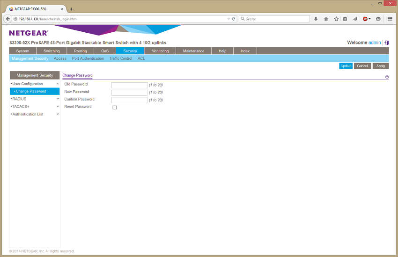Click the Management Security sidebar header
The width and height of the screenshot is (398, 257).
[35, 75]
